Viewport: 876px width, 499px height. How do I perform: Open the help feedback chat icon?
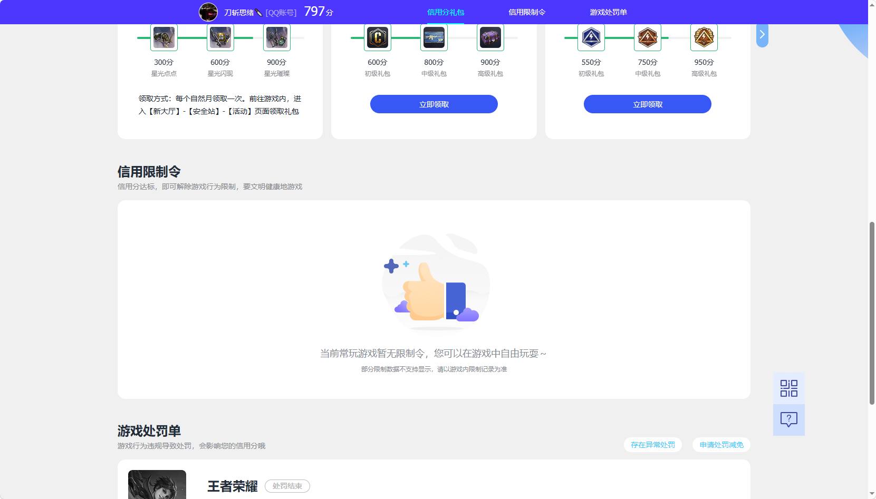[x=789, y=420]
